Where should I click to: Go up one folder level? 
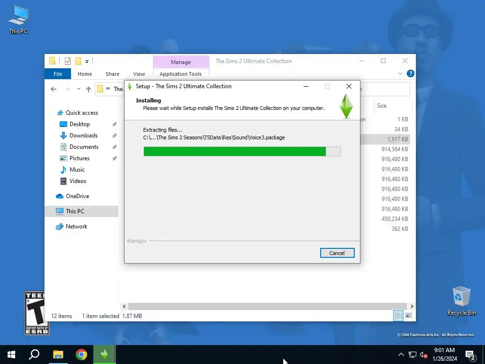pos(89,89)
